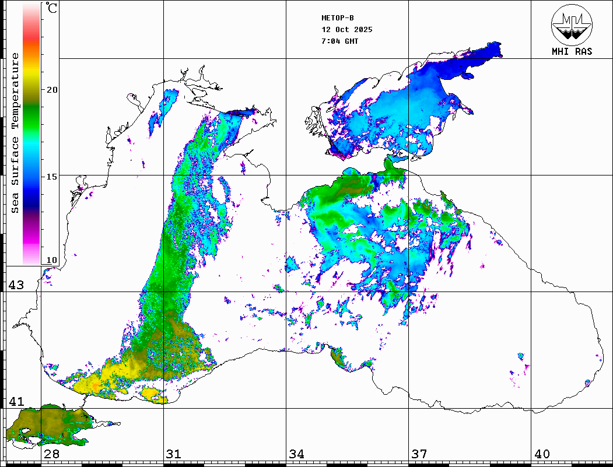Click the longitude 28 axis label
The image size is (613, 467).
click(x=51, y=454)
